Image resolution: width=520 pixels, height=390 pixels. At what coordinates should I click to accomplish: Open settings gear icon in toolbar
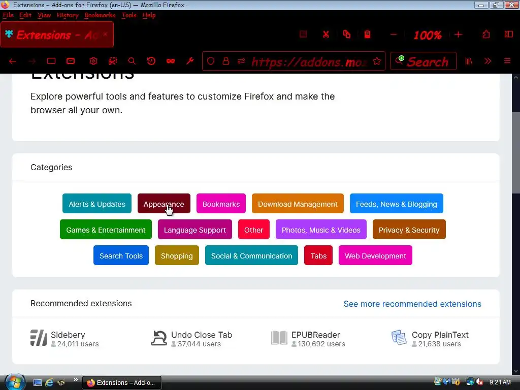93,61
